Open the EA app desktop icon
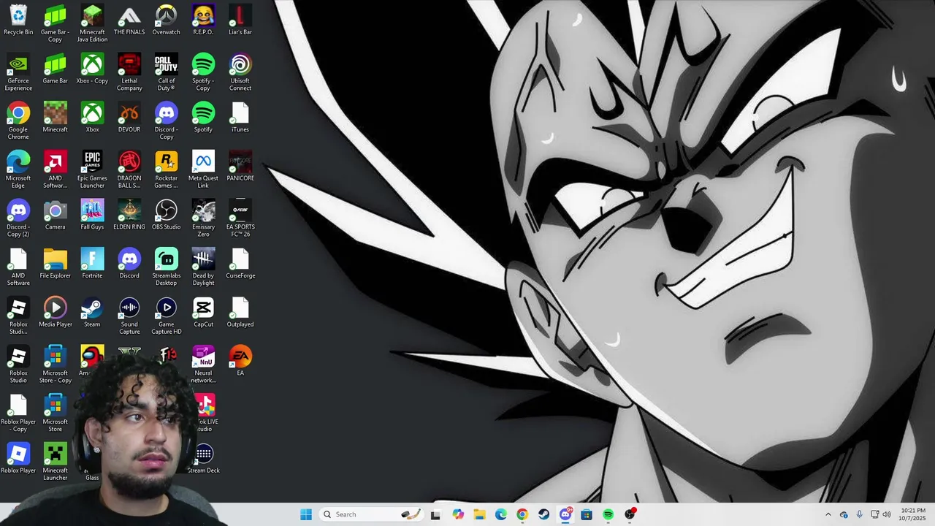Screen dimensions: 935x526 coord(240,361)
